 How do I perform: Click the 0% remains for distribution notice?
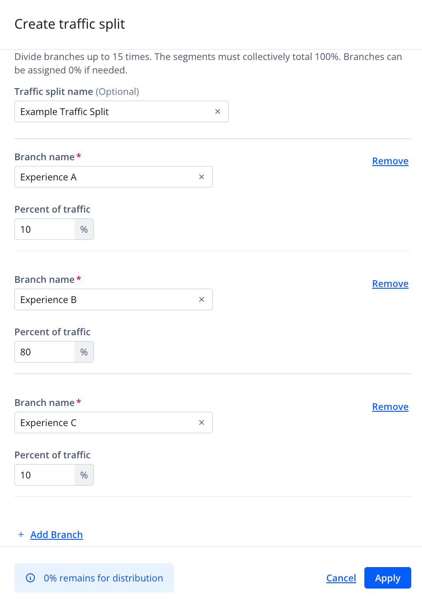click(103, 578)
